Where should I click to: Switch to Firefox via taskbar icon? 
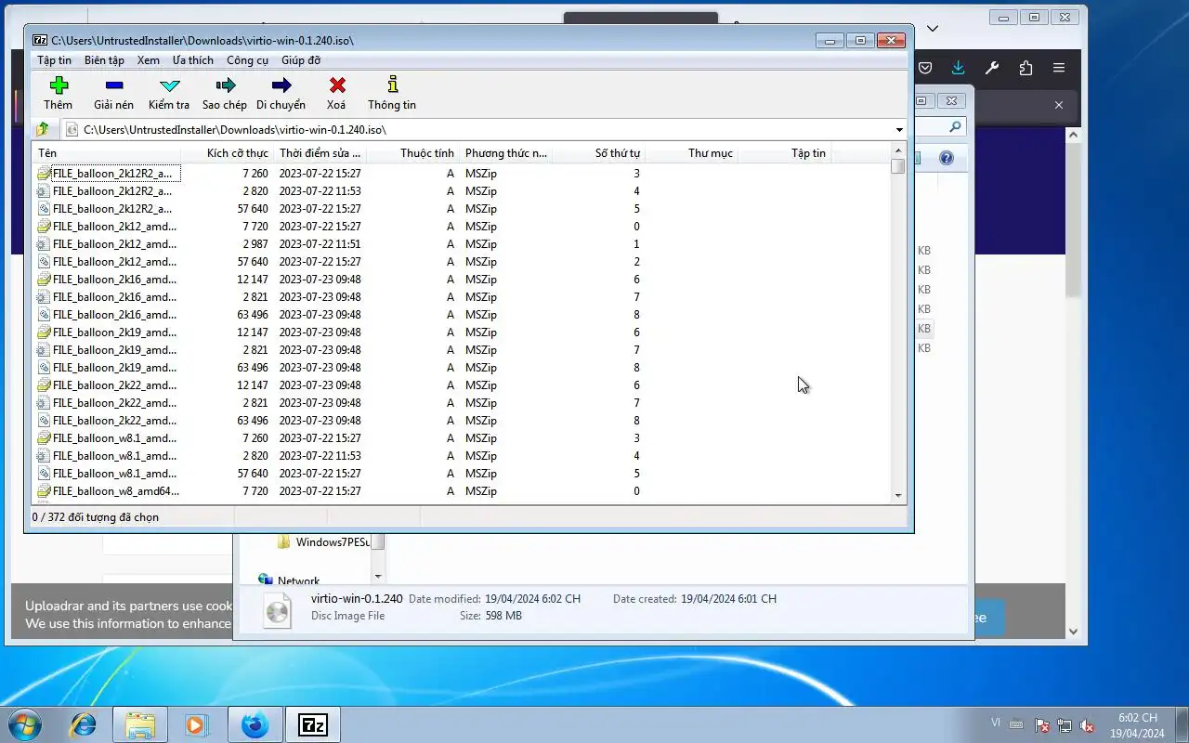coord(255,723)
